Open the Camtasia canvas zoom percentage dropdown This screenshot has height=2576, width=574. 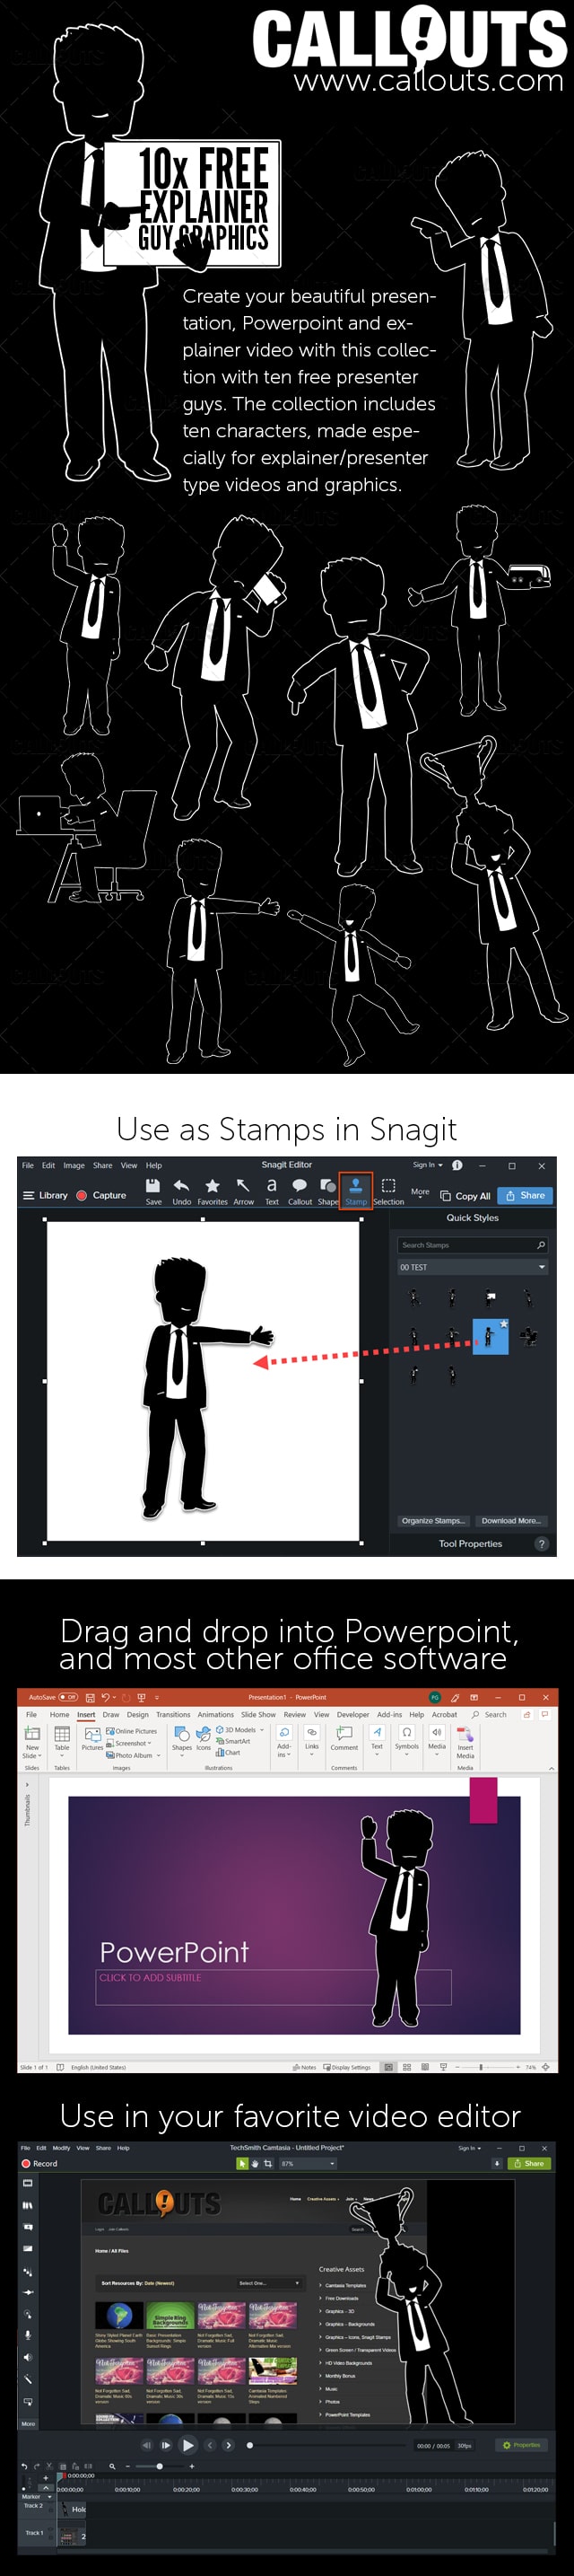coord(308,2163)
